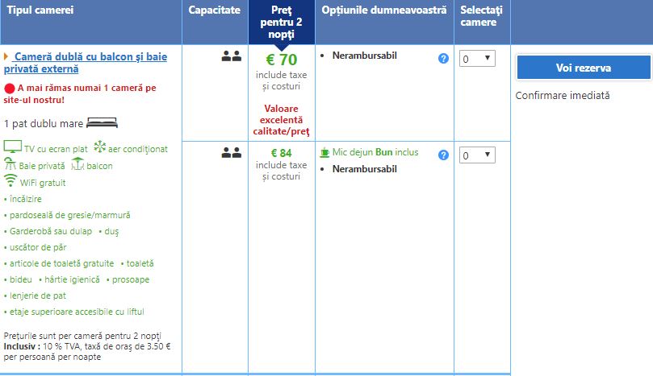Screen dimensions: 653x376
Task: Click the breakfast coffee cup icon
Action: tap(325, 152)
